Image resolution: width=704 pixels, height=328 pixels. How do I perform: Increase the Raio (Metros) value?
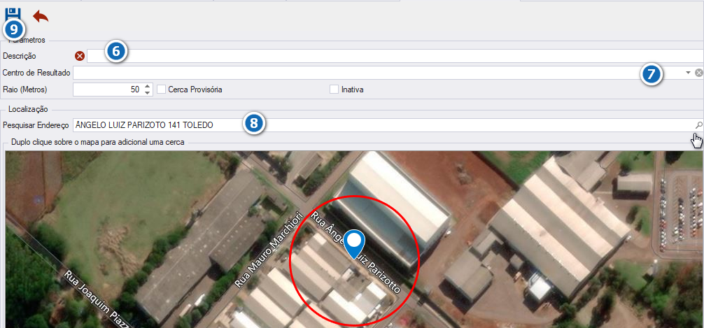pyautogui.click(x=147, y=87)
